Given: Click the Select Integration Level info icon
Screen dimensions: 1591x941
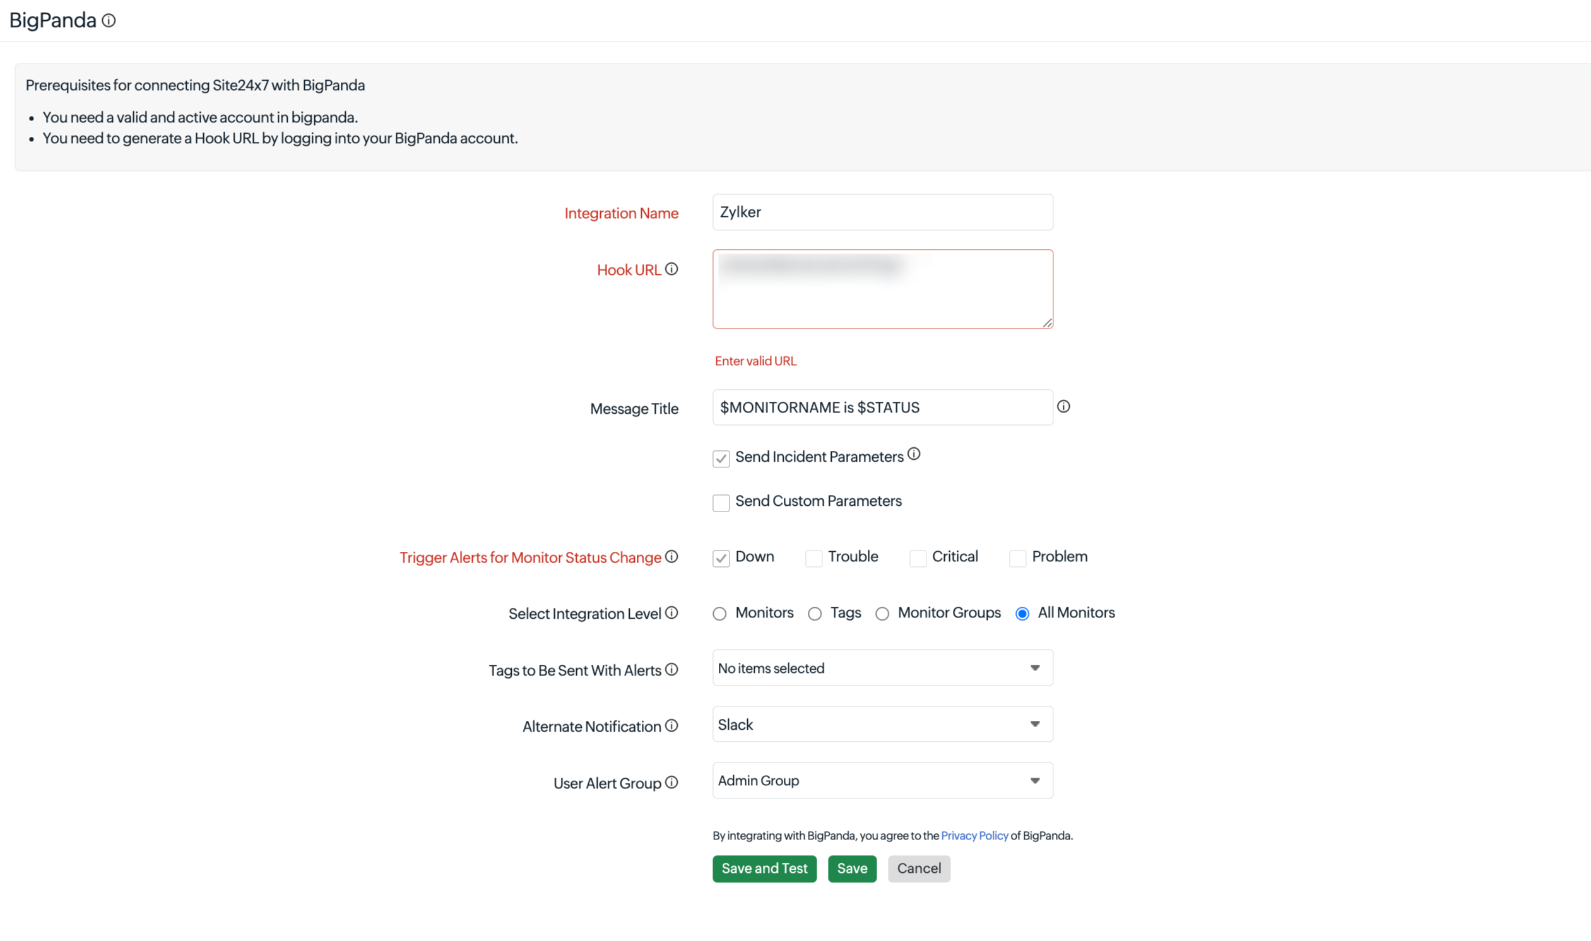Looking at the screenshot, I should [671, 612].
